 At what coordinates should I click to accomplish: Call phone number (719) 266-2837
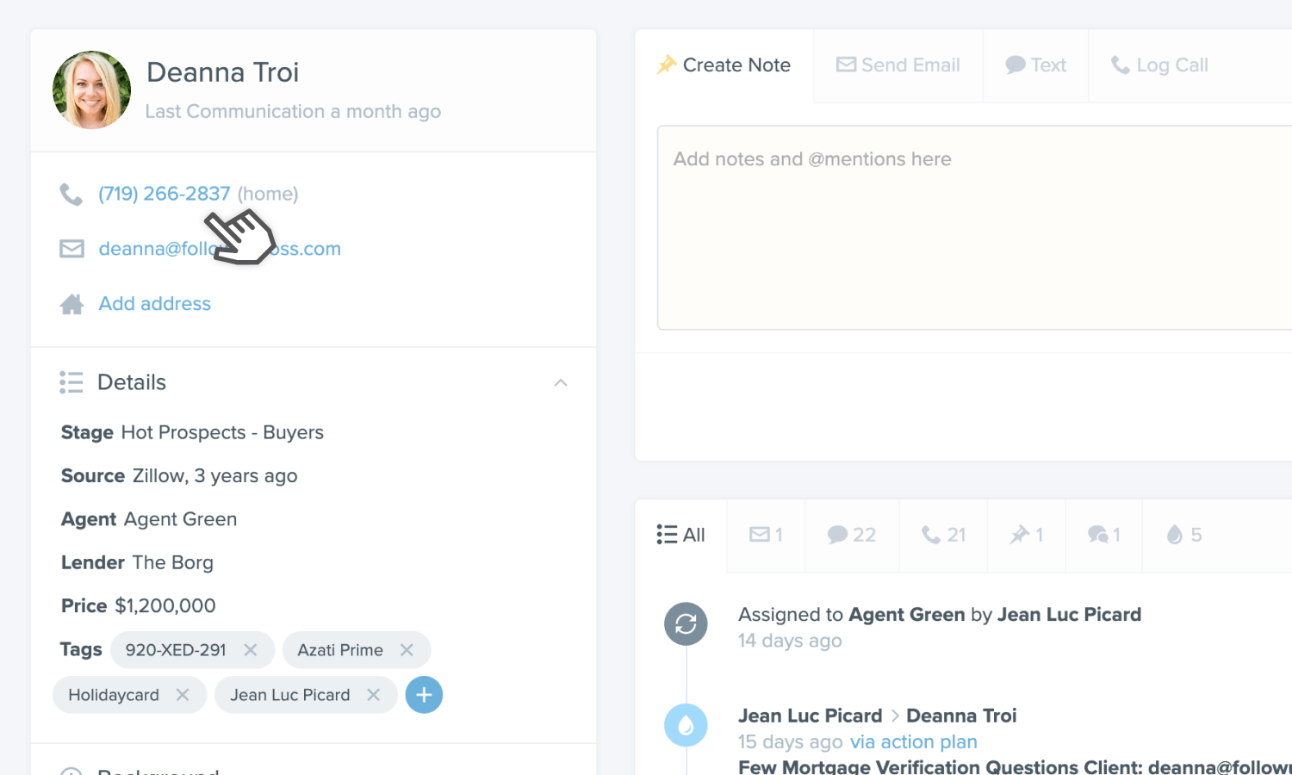point(165,194)
